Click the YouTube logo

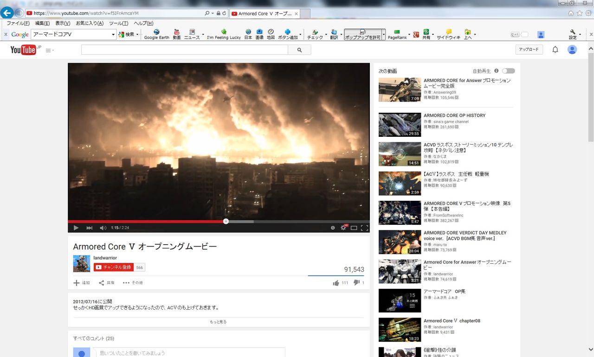click(23, 50)
